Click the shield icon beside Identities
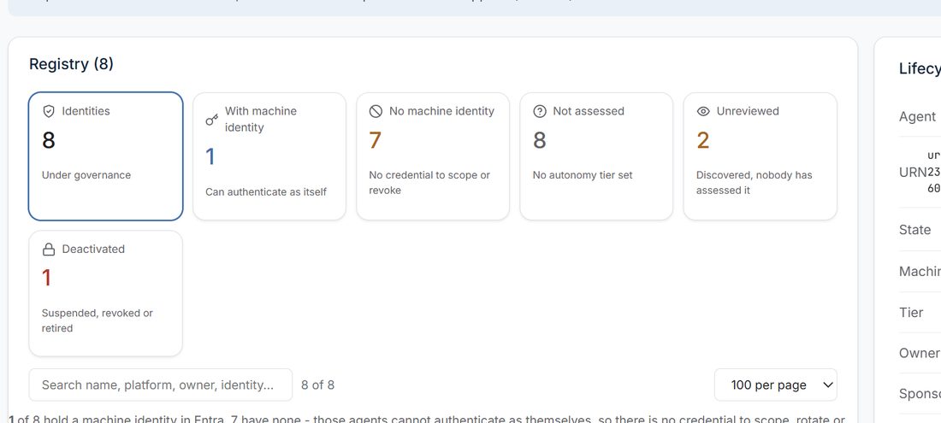 pyautogui.click(x=49, y=111)
